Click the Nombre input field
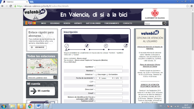 coord(109,71)
